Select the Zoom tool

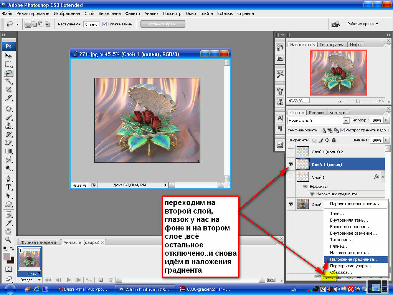(x=8, y=240)
